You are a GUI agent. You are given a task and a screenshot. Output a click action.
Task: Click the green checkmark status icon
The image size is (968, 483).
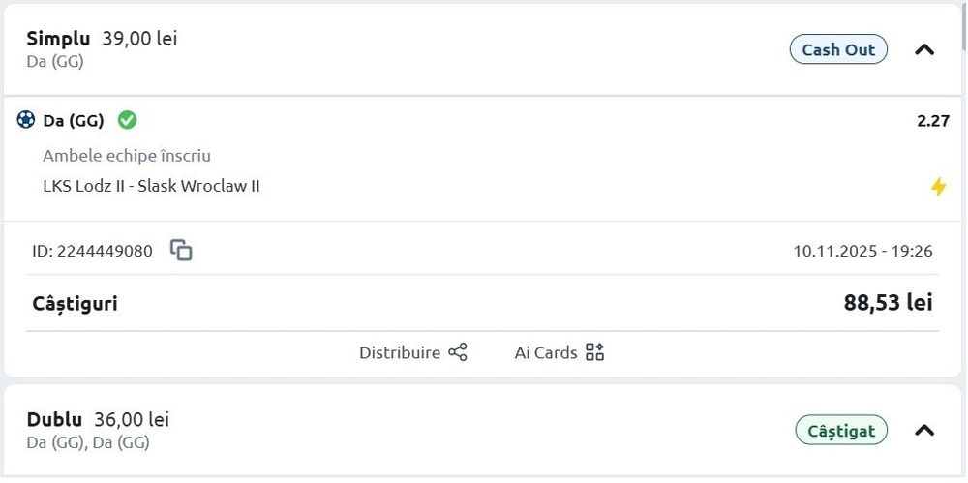tap(127, 120)
